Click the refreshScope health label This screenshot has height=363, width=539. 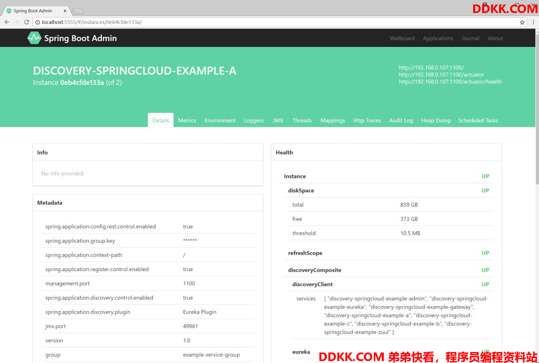305,253
